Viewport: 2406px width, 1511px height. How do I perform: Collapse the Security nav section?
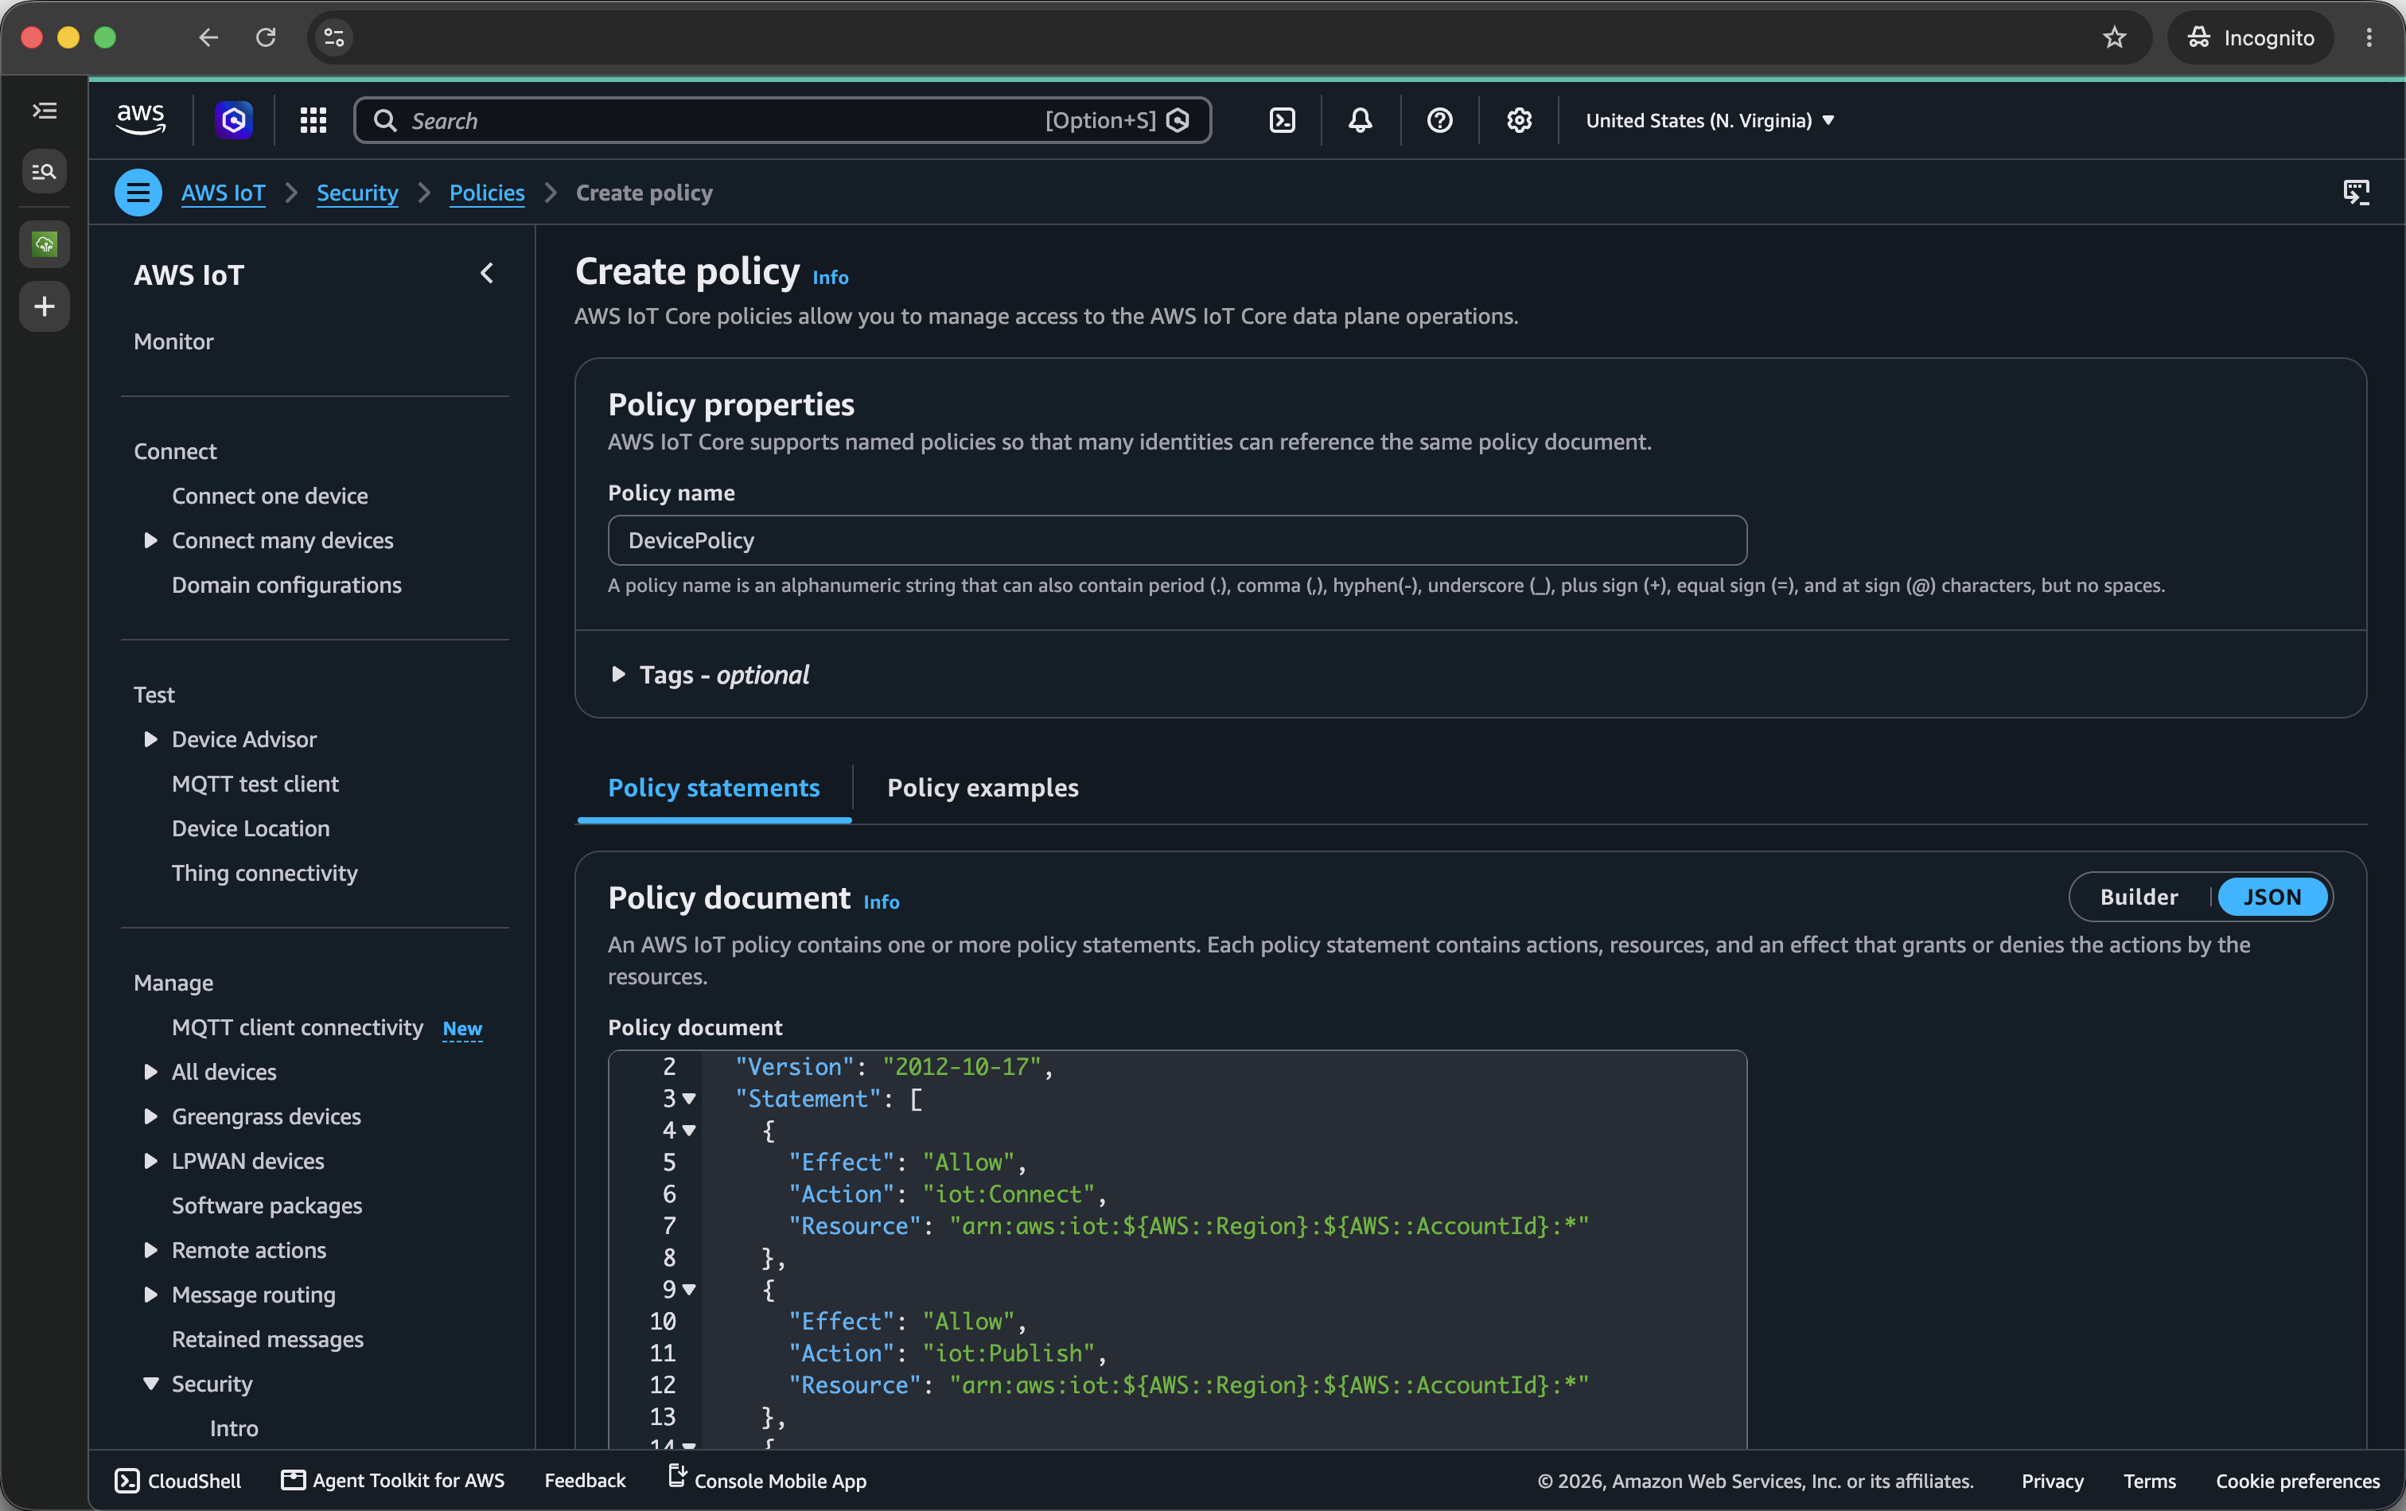[151, 1384]
